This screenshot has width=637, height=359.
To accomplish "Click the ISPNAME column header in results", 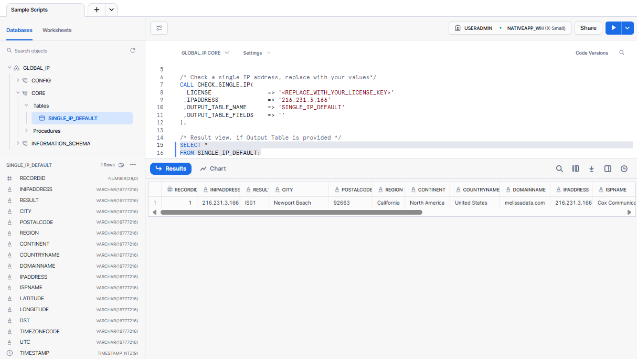I will (x=614, y=189).
